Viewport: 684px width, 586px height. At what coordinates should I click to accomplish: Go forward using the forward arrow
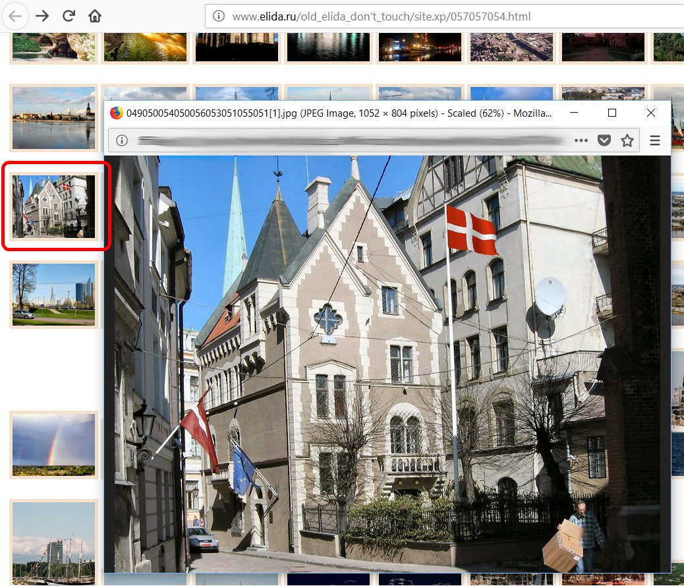tap(42, 16)
